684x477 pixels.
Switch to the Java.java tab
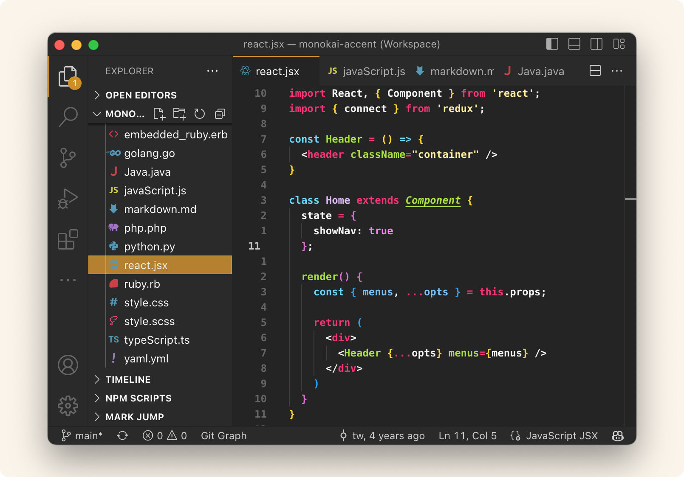click(x=534, y=71)
